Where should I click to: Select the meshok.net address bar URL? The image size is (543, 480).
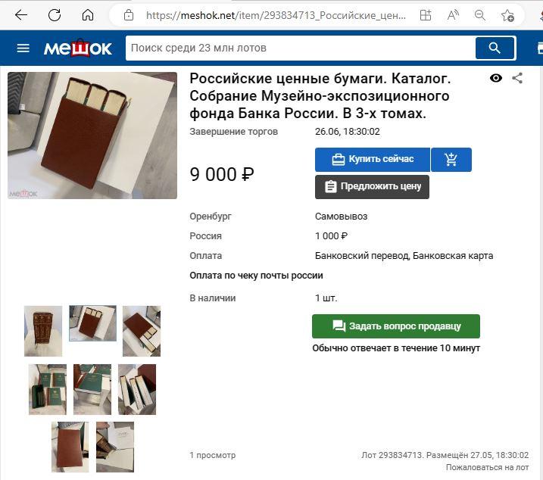pyautogui.click(x=276, y=15)
